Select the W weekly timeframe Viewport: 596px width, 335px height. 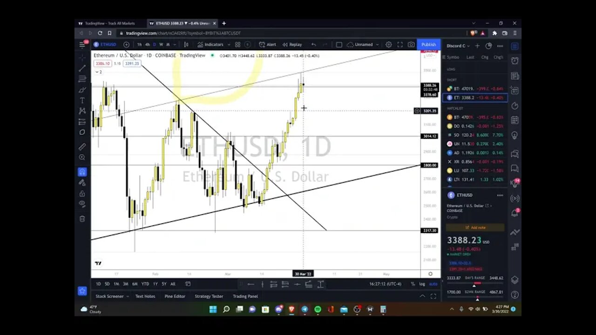[161, 45]
